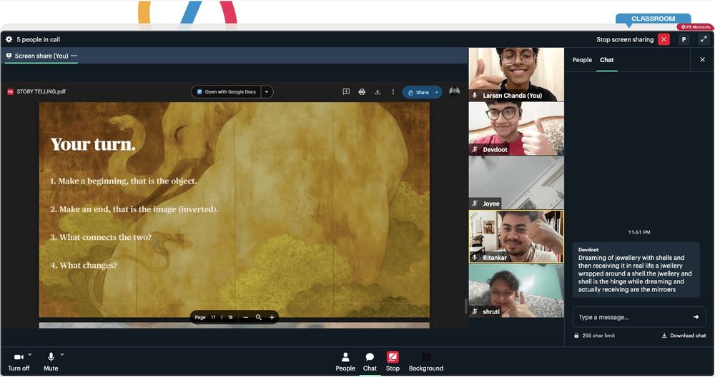The height and width of the screenshot is (377, 715).
Task: Zoom in the PDF page
Action: coord(272,317)
